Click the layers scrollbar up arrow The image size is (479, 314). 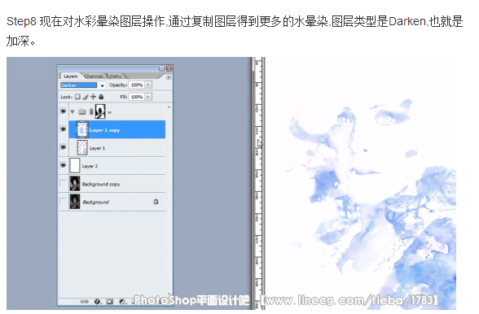(169, 107)
